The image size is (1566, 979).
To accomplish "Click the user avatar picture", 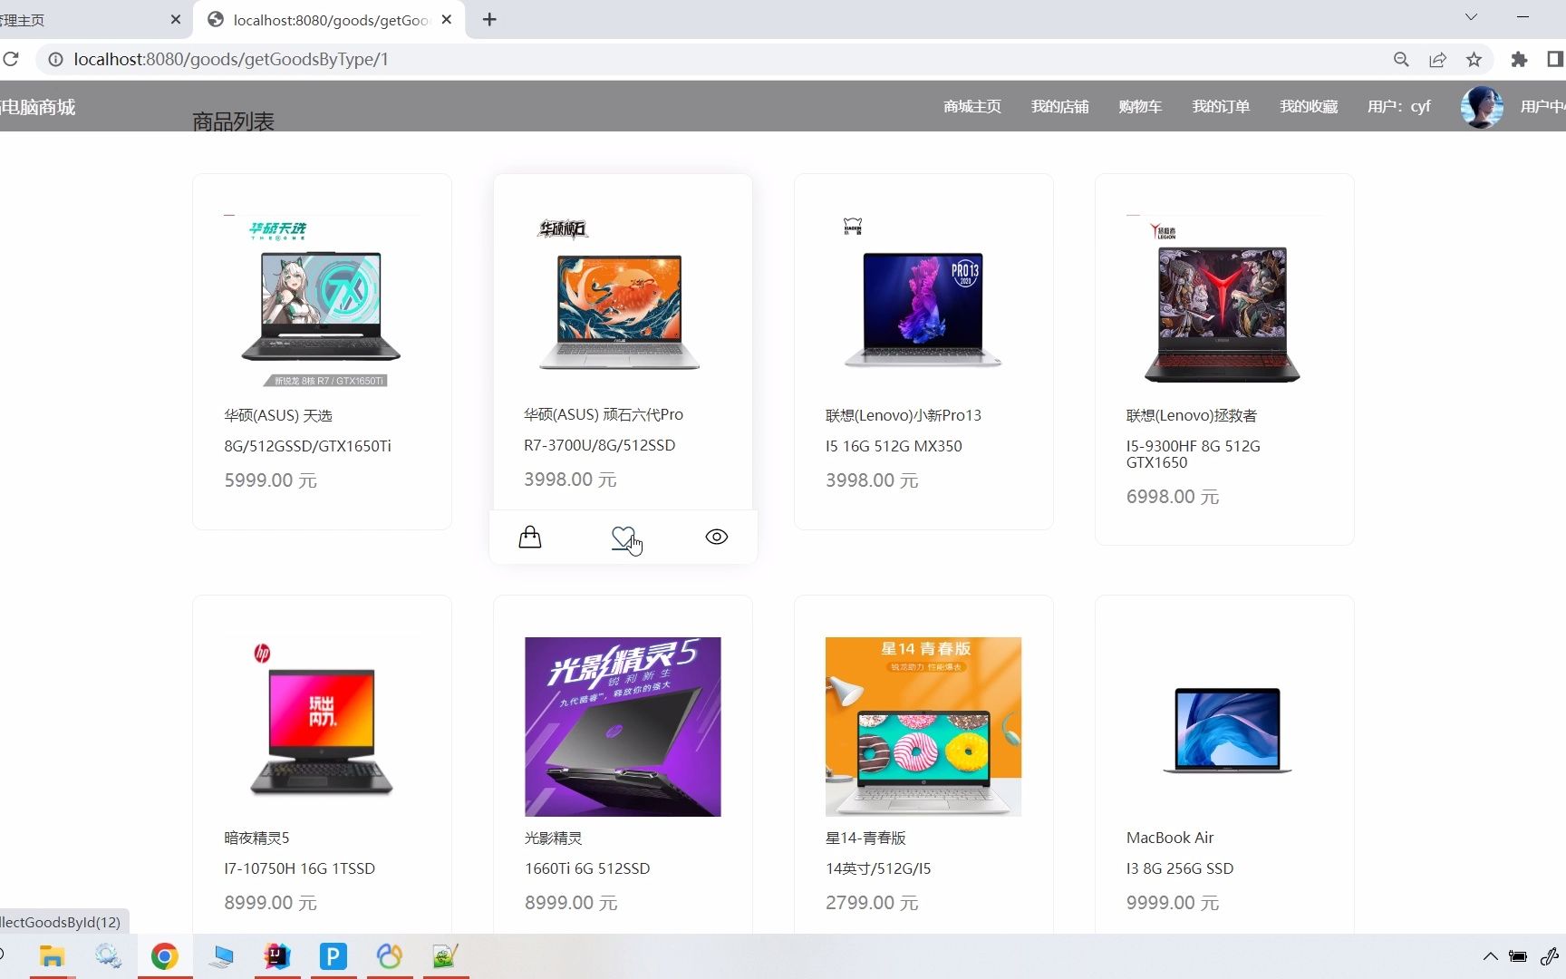I will click(x=1482, y=107).
